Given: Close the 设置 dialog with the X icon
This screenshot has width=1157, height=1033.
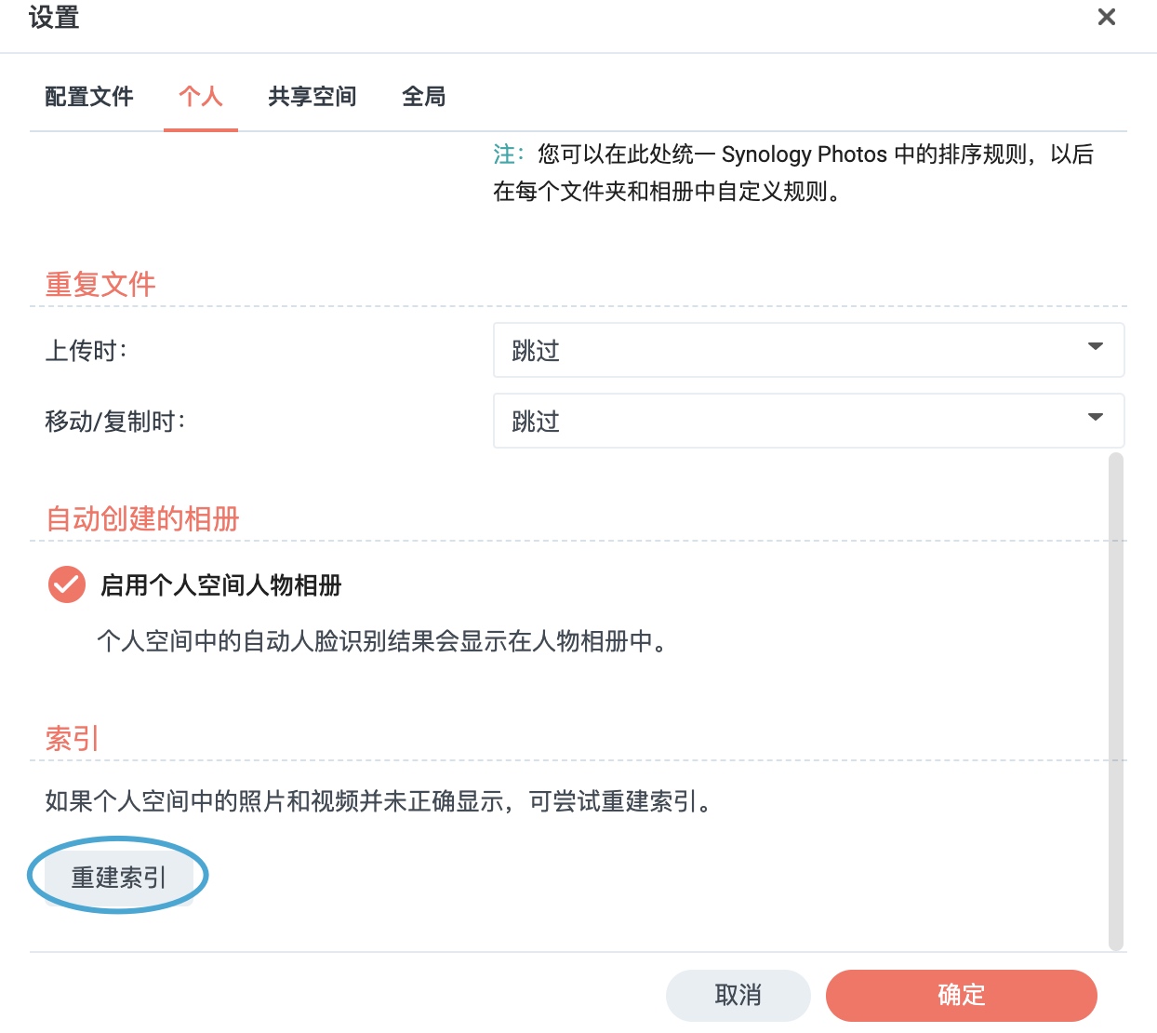Looking at the screenshot, I should click(x=1106, y=17).
